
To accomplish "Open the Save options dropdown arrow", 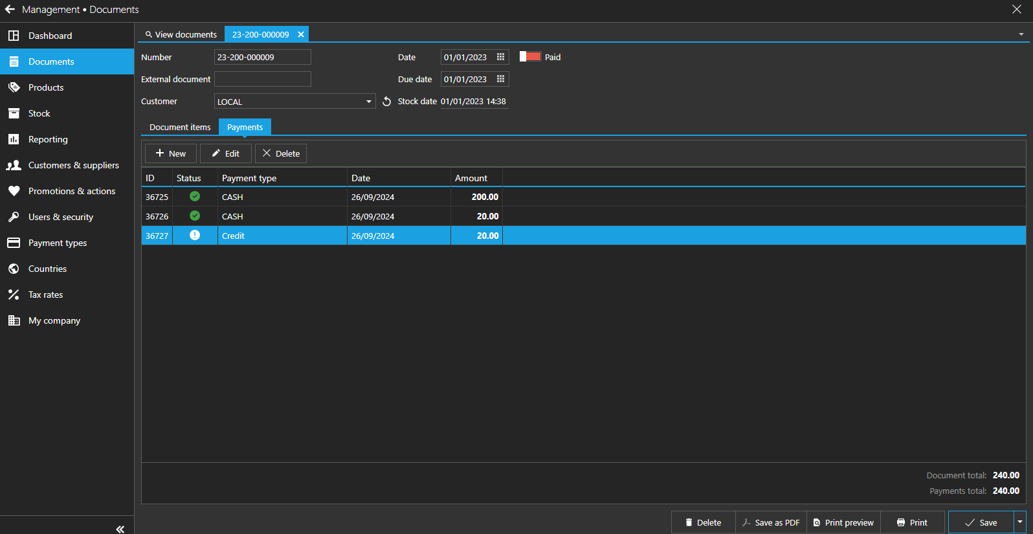I will coord(1020,522).
